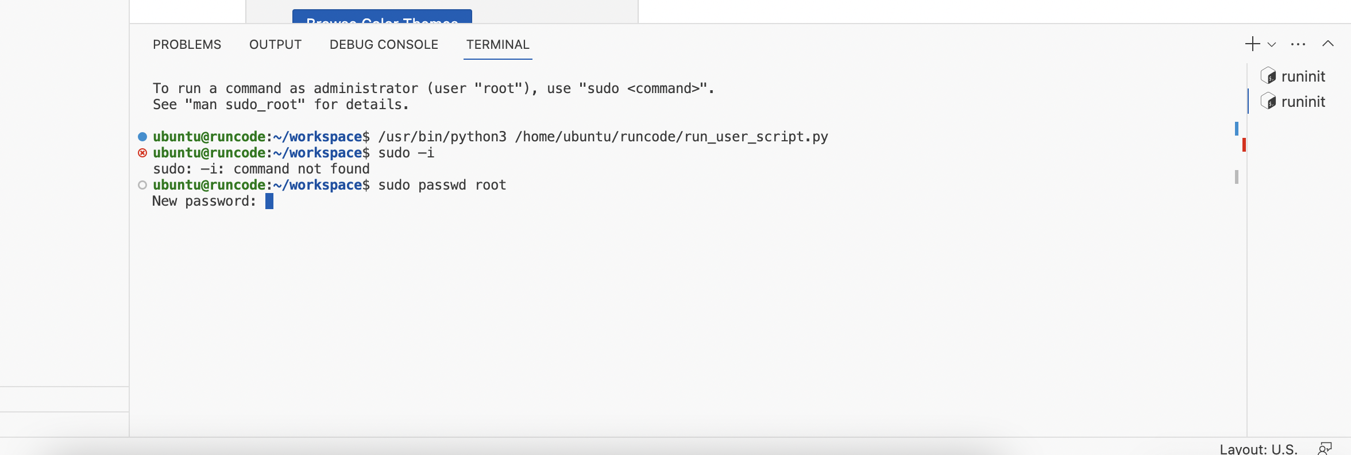Click the blue decoration beside the python3 command
This screenshot has width=1351, height=455.
pos(141,137)
